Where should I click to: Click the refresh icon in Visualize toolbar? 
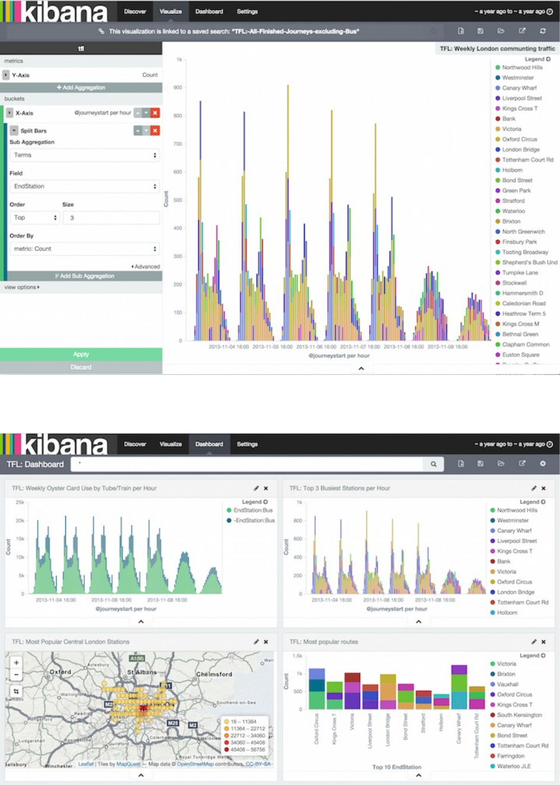543,31
